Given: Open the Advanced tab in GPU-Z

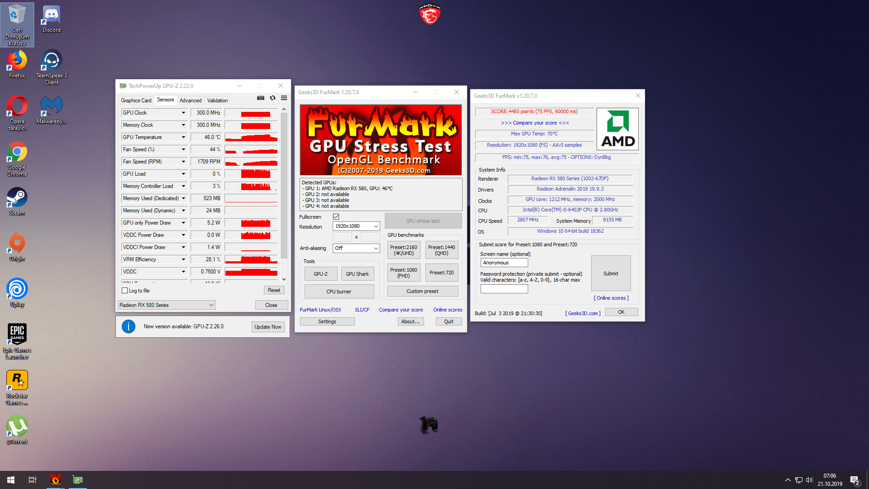Looking at the screenshot, I should pos(190,100).
